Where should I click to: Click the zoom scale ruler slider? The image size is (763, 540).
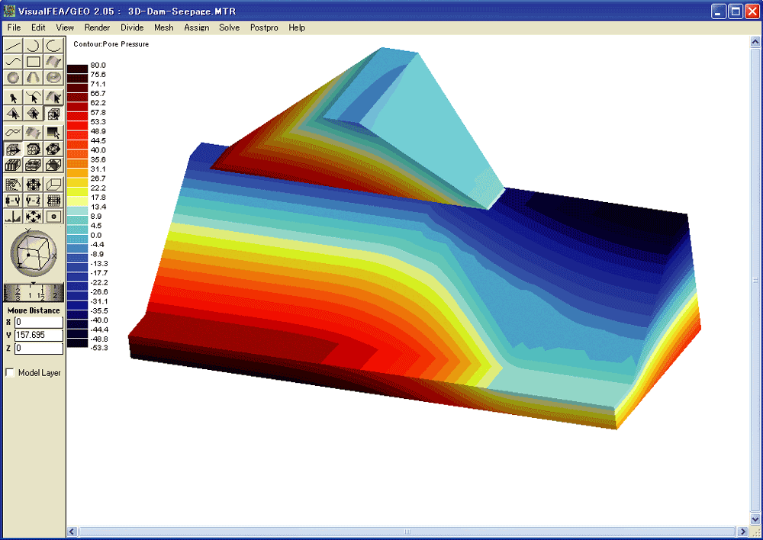[34, 293]
